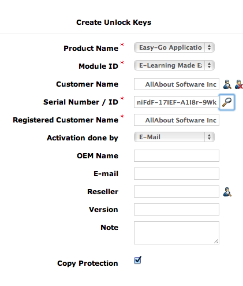
Task: Click the customer search icon beside Customer Name
Action: pos(227,84)
